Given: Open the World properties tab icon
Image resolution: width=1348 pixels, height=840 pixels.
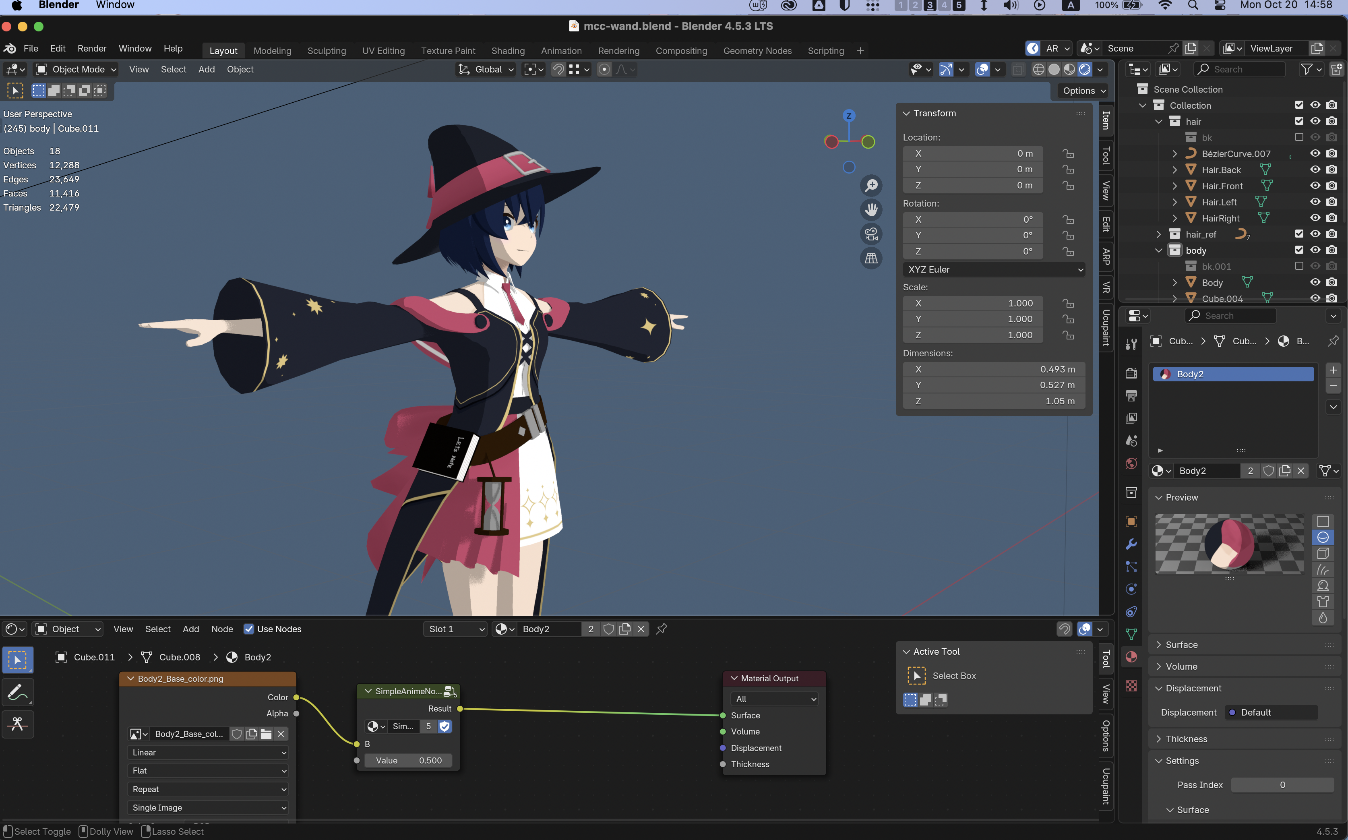Looking at the screenshot, I should coord(1131,464).
